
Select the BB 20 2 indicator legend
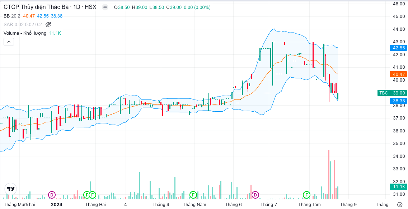point(12,16)
